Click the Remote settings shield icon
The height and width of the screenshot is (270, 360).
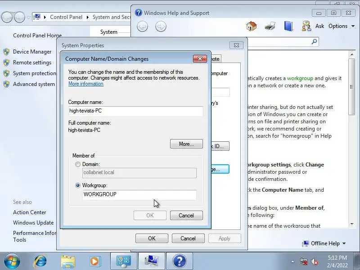tap(6, 63)
